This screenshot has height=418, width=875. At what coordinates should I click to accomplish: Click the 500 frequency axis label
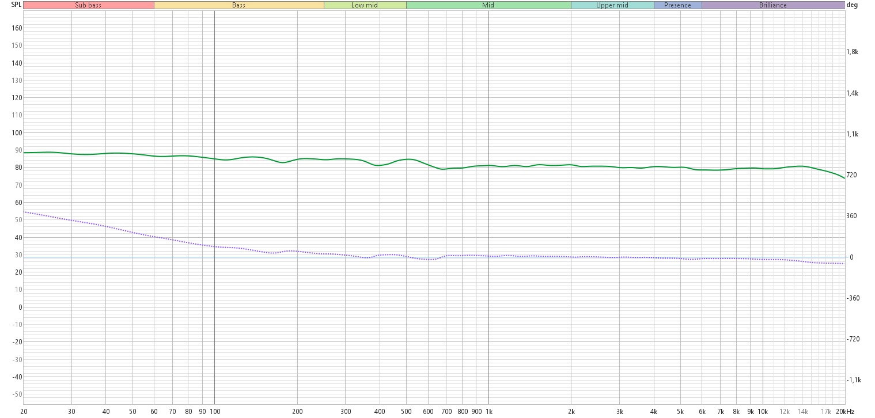[x=406, y=412]
